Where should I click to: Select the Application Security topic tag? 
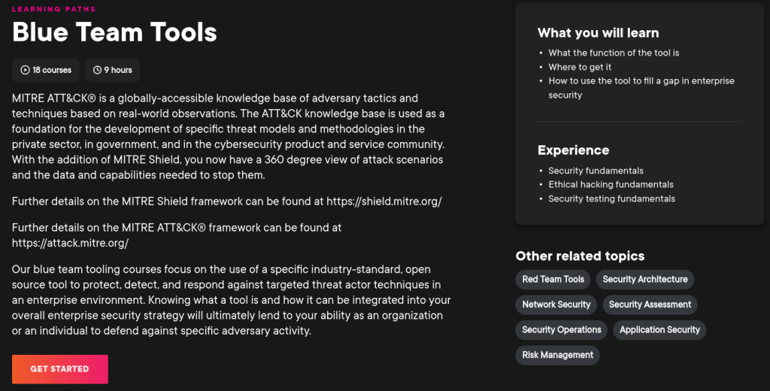pyautogui.click(x=659, y=330)
